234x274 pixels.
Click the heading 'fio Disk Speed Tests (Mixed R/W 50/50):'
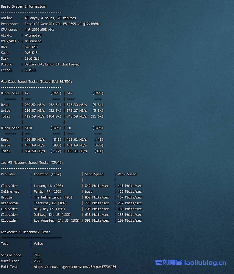pyautogui.click(x=37, y=82)
